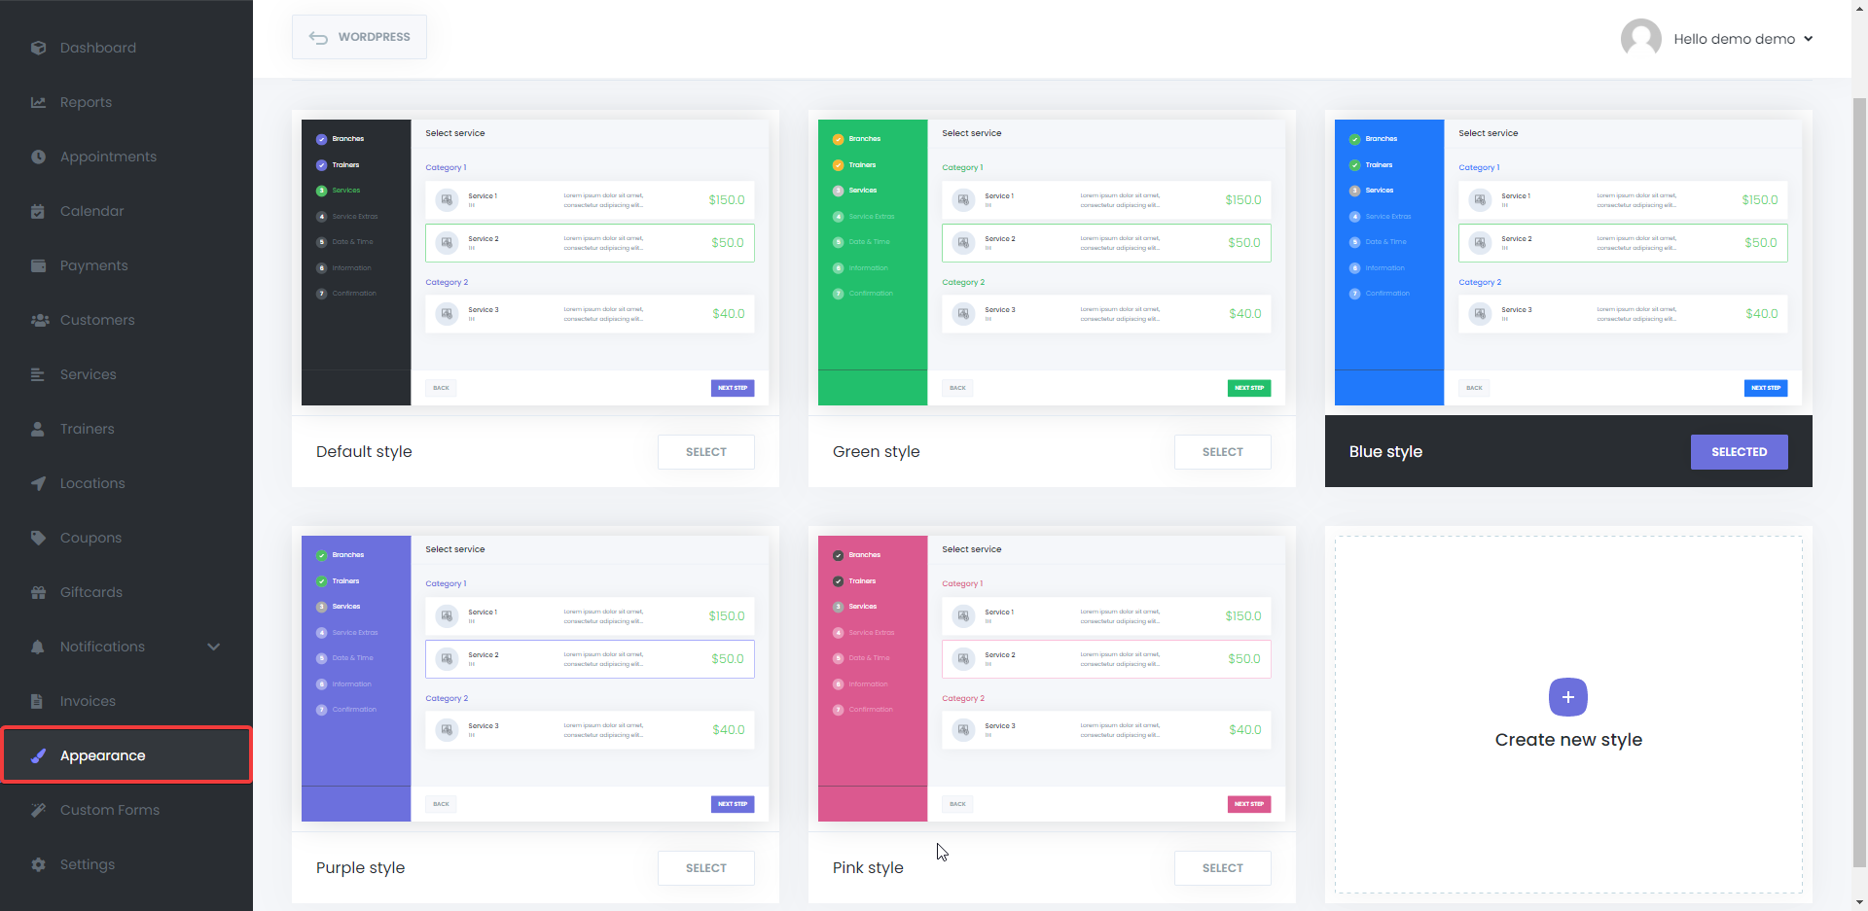
Task: Expand the Notifications sidebar submenu
Action: coord(213,646)
